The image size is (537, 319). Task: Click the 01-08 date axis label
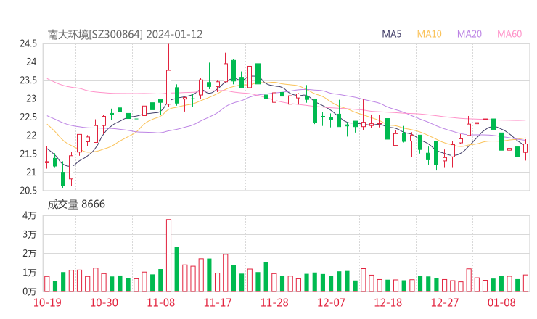pos(502,303)
